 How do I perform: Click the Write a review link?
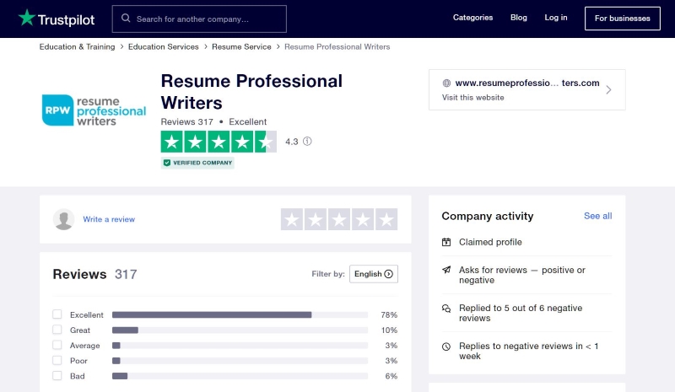click(x=109, y=219)
